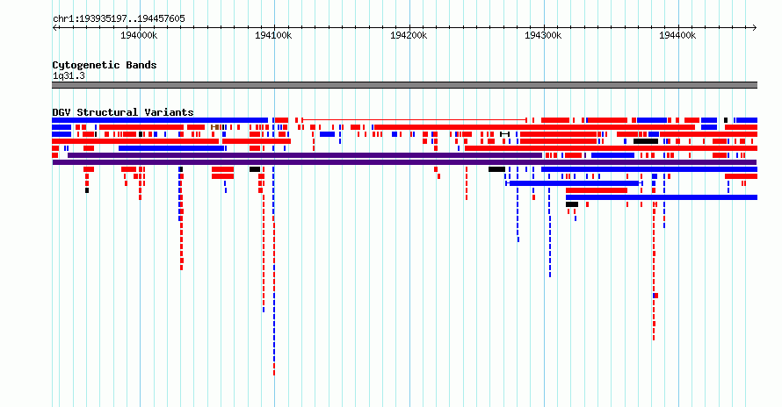
Task: Click the 194300k ruler label
Action: pyautogui.click(x=543, y=35)
